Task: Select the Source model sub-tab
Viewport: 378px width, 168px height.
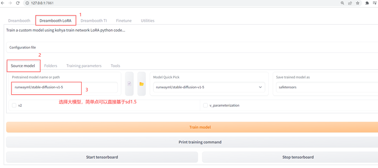Action: tap(23, 66)
